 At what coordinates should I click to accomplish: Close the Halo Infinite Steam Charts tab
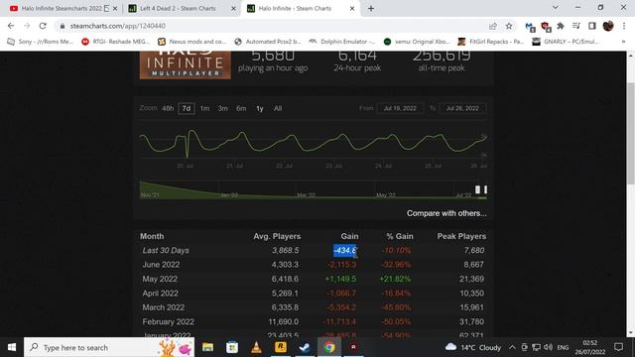(352, 9)
